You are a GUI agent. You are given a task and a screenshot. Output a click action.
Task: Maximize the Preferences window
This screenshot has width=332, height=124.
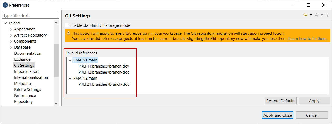click(x=308, y=5)
